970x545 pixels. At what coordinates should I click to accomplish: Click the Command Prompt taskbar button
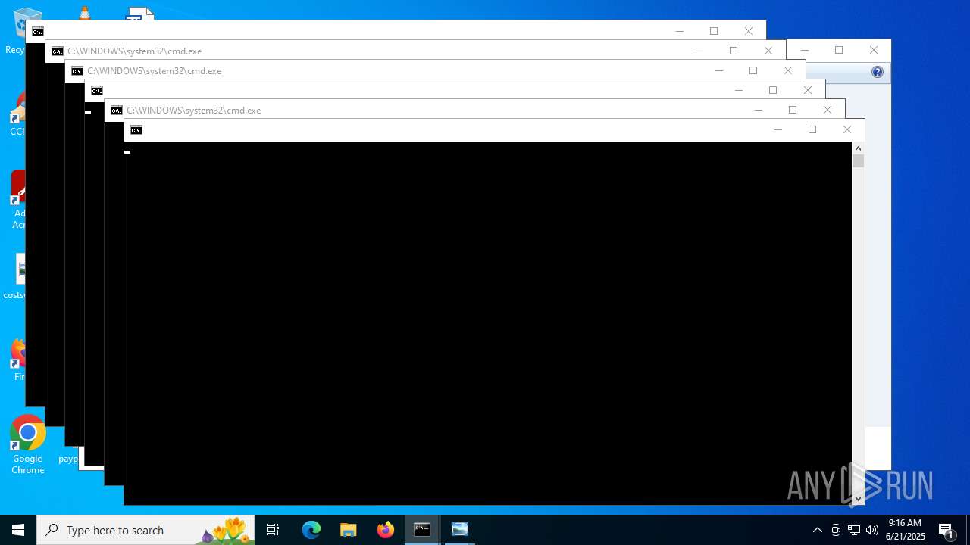pos(422,530)
